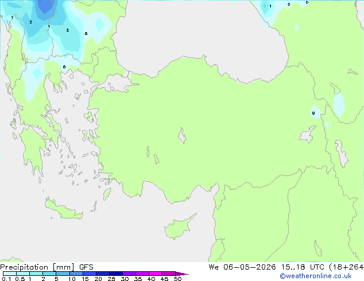Viewport: 364px width, 281px height.
Task: Click the purple arrow tip above 50
Action: click(x=182, y=274)
